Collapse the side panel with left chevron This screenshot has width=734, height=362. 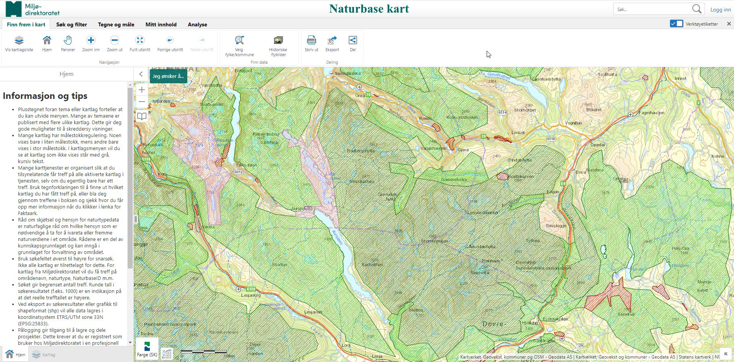[141, 74]
